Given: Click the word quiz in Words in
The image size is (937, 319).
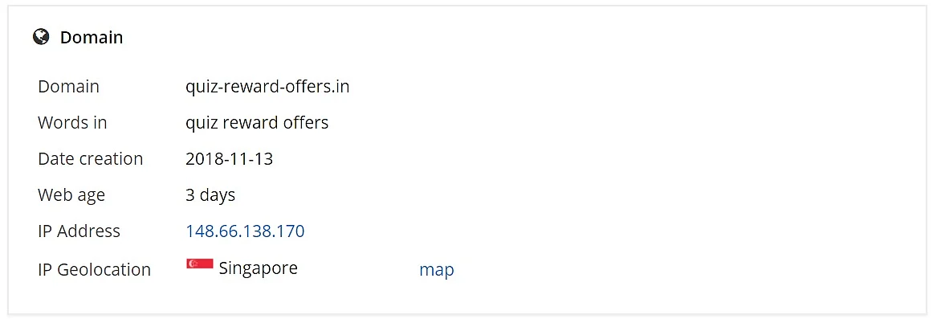Looking at the screenshot, I should click(x=201, y=124).
